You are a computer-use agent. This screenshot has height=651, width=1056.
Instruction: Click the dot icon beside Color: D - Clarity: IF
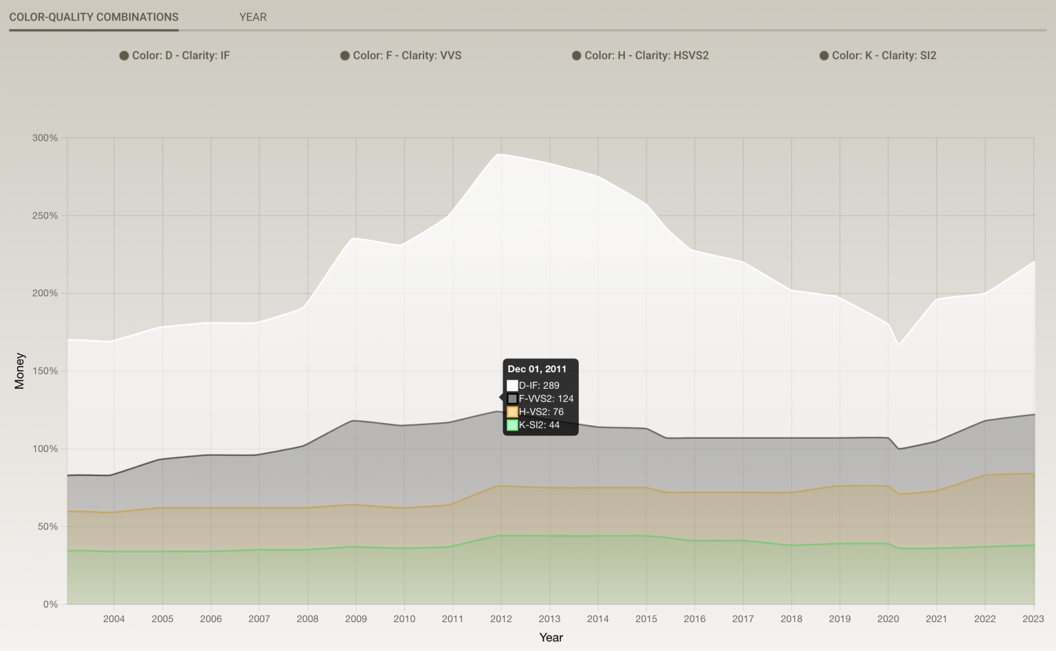pyautogui.click(x=124, y=56)
